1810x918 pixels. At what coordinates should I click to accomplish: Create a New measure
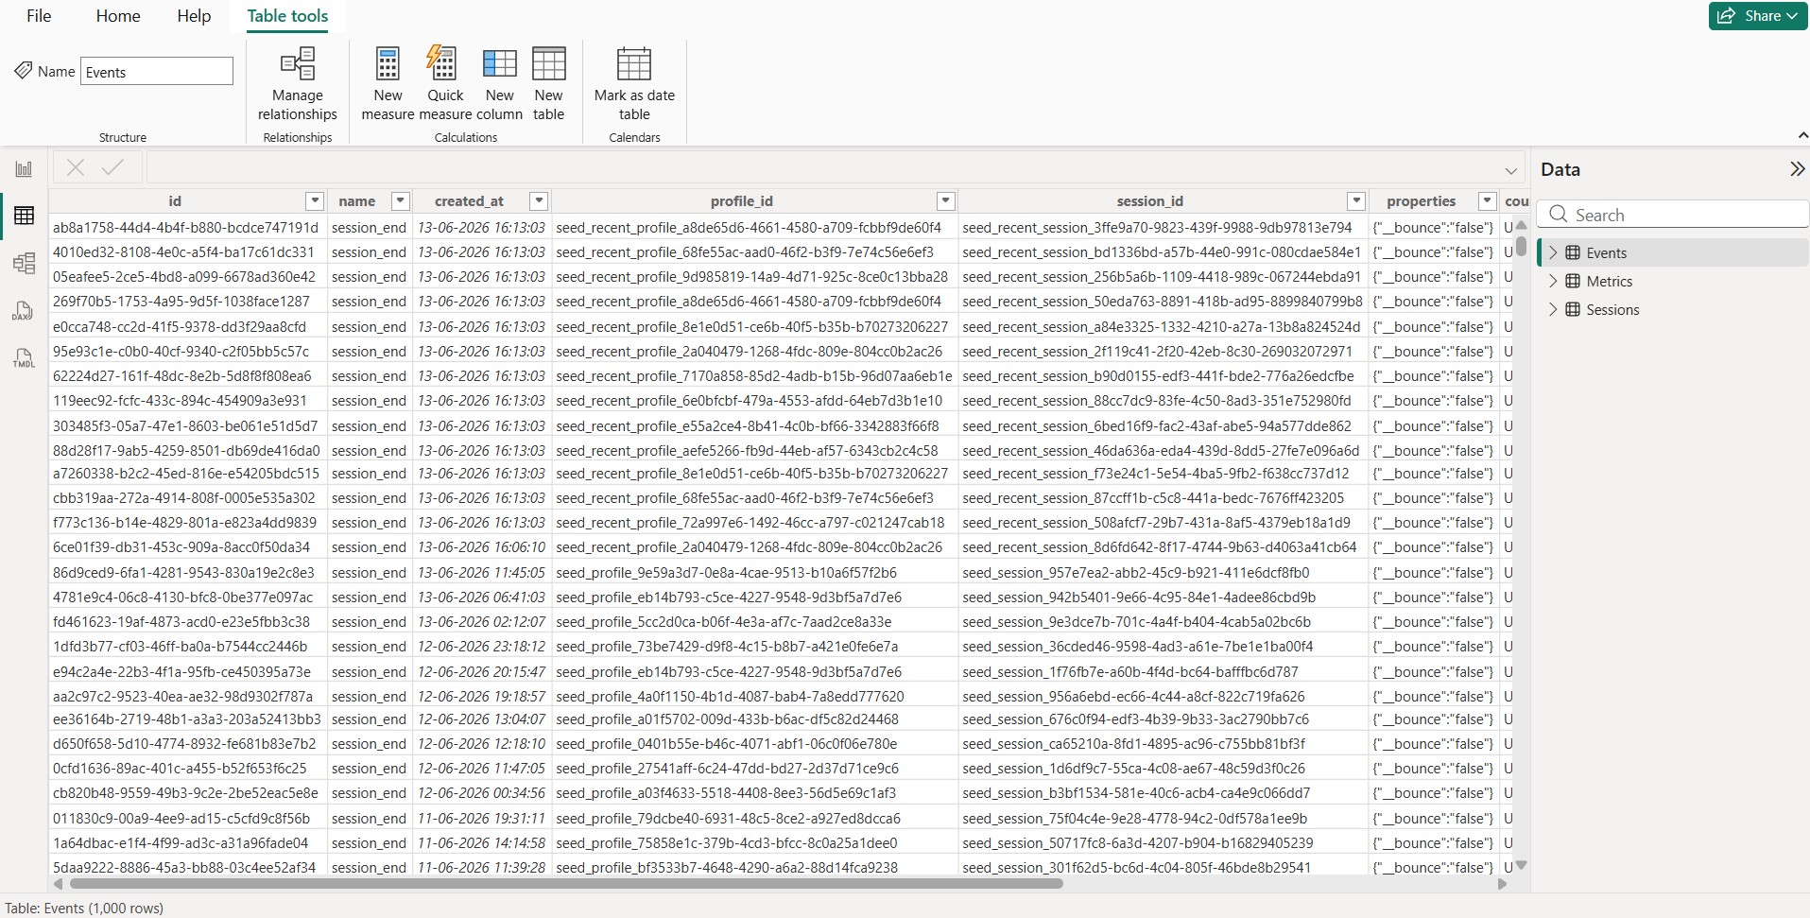[x=388, y=85]
